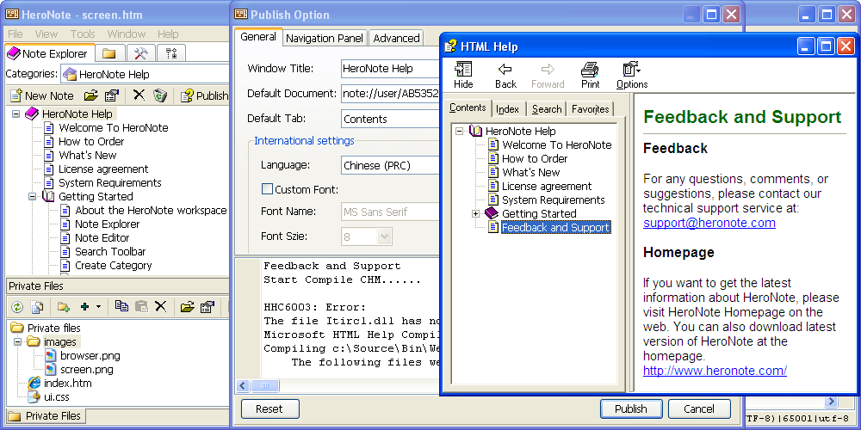Click the Reset button
This screenshot has height=430, width=861.
click(269, 409)
